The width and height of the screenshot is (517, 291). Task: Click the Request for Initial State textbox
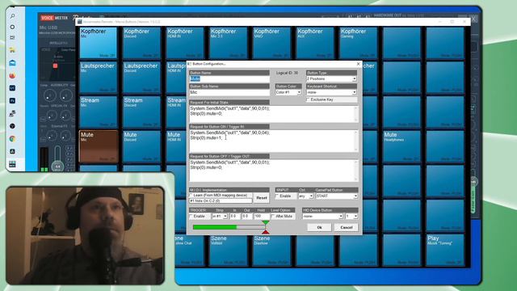pos(273,113)
